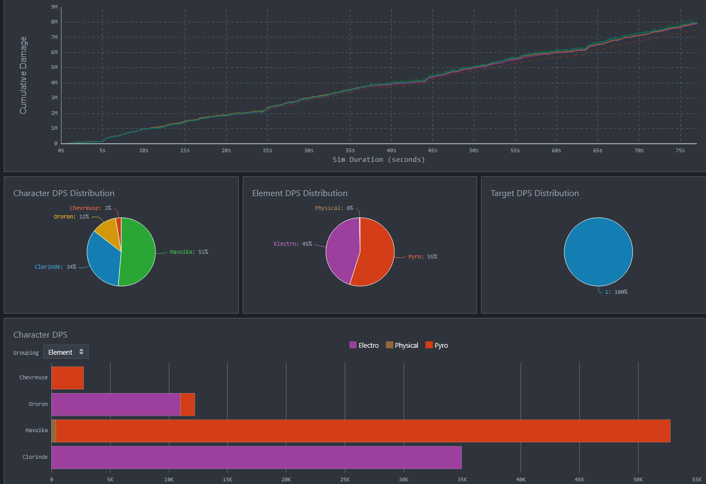Click the 'Character DPS' bar chart heading

pos(41,335)
